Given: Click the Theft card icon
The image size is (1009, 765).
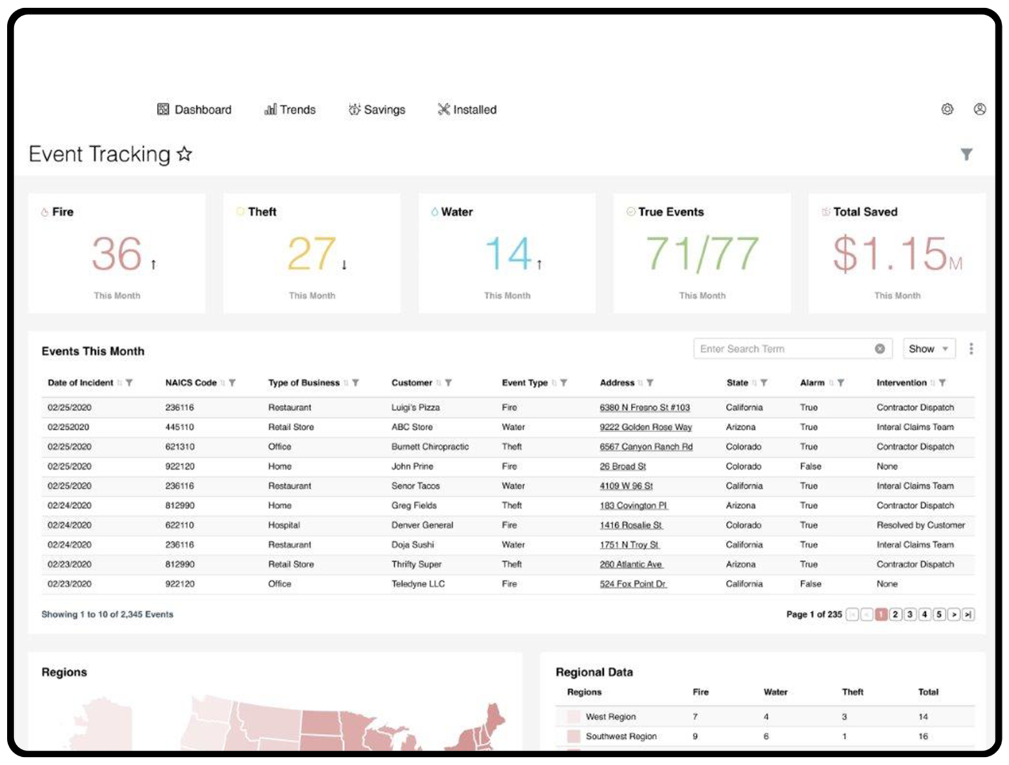Looking at the screenshot, I should [x=240, y=211].
